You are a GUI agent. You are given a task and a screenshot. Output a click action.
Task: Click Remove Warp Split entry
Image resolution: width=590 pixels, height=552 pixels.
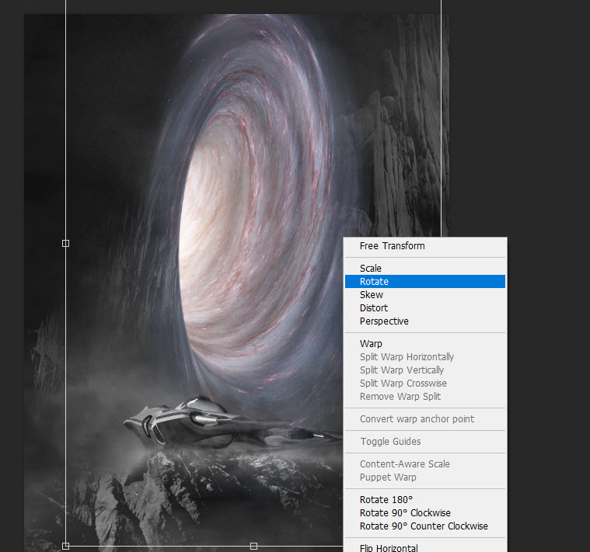(400, 397)
